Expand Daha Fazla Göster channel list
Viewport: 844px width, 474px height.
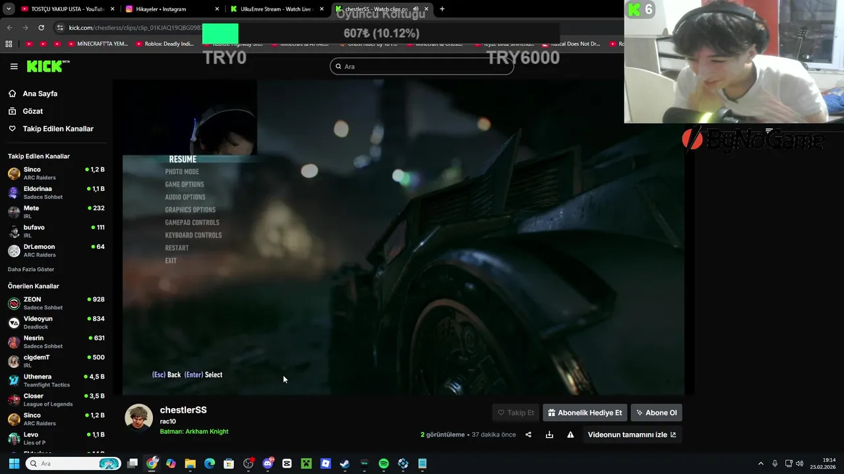tap(31, 269)
